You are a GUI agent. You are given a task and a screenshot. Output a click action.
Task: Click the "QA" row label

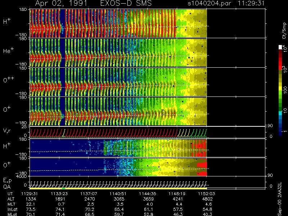coord(7,187)
